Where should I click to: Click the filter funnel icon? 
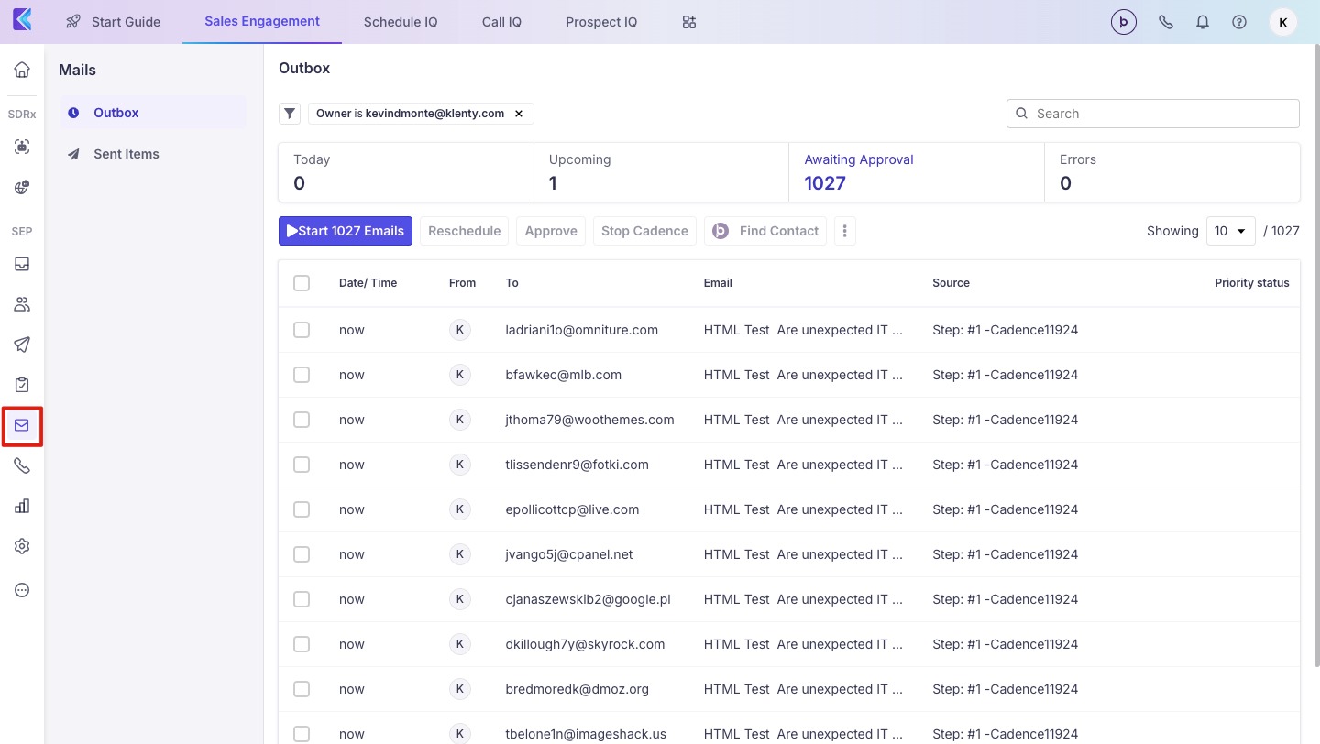click(x=290, y=114)
